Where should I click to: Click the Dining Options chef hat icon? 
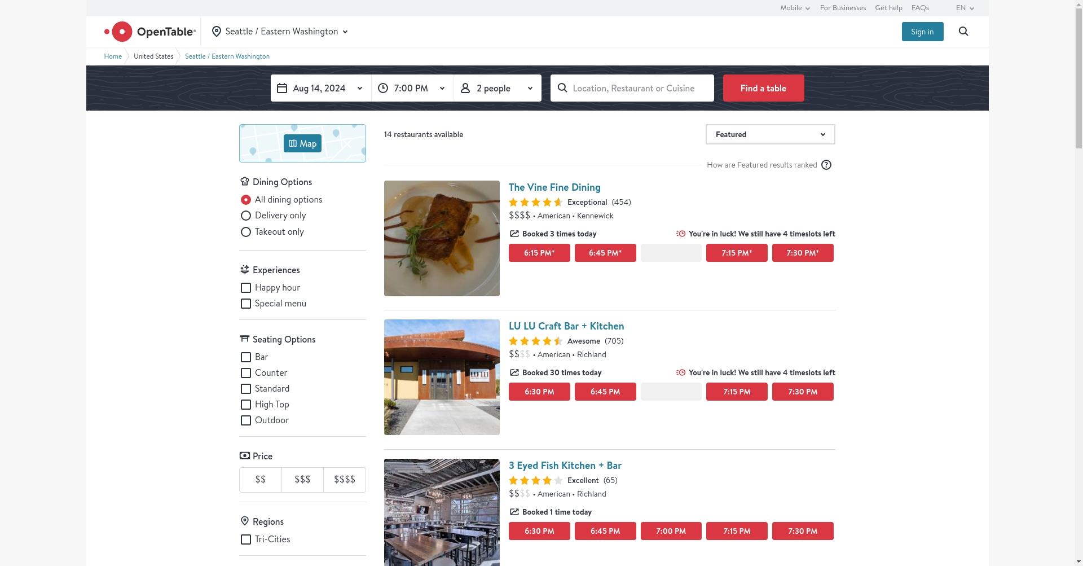(x=244, y=182)
